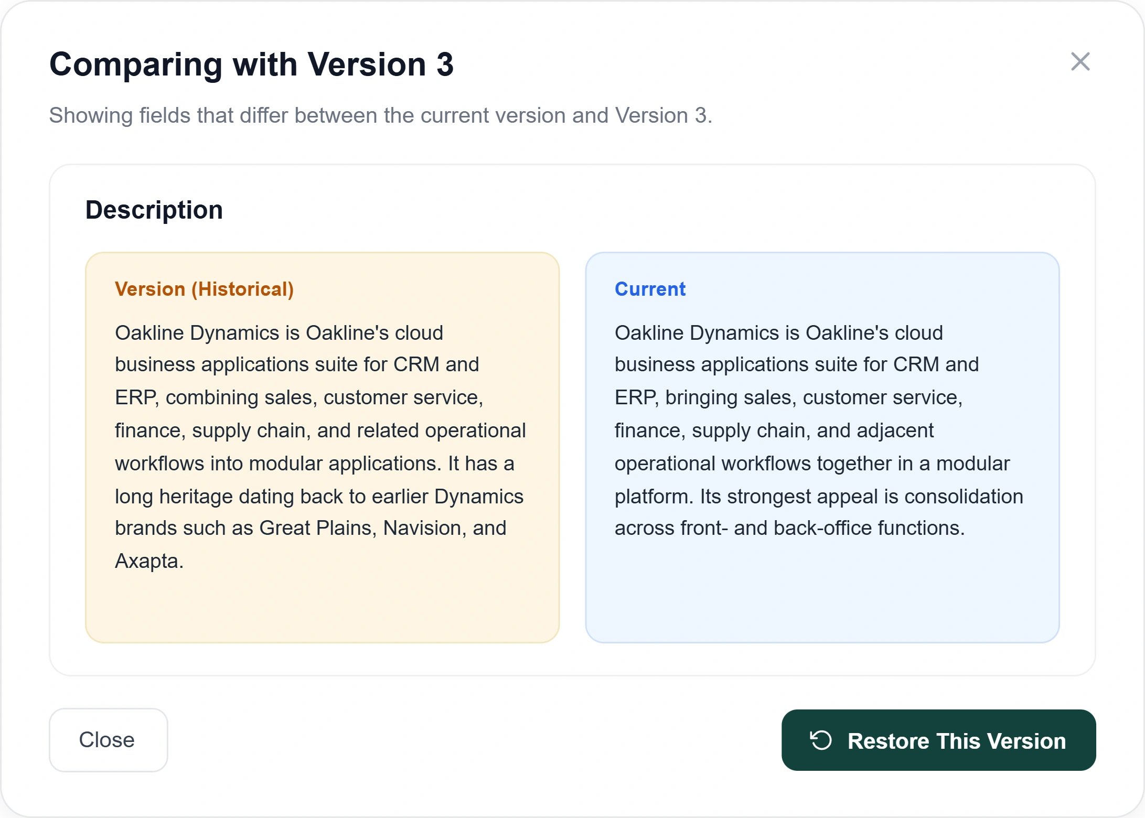Click the blue 'Current' label
Screen dimensions: 1145x818
[x=650, y=289]
